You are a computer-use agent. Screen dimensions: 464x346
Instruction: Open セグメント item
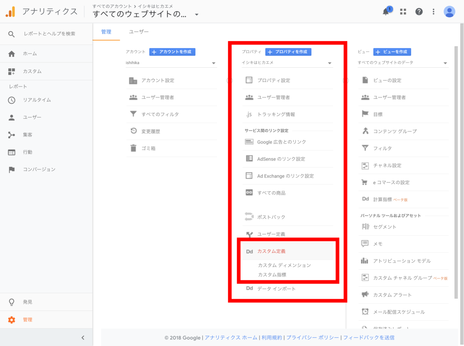[x=403, y=227]
